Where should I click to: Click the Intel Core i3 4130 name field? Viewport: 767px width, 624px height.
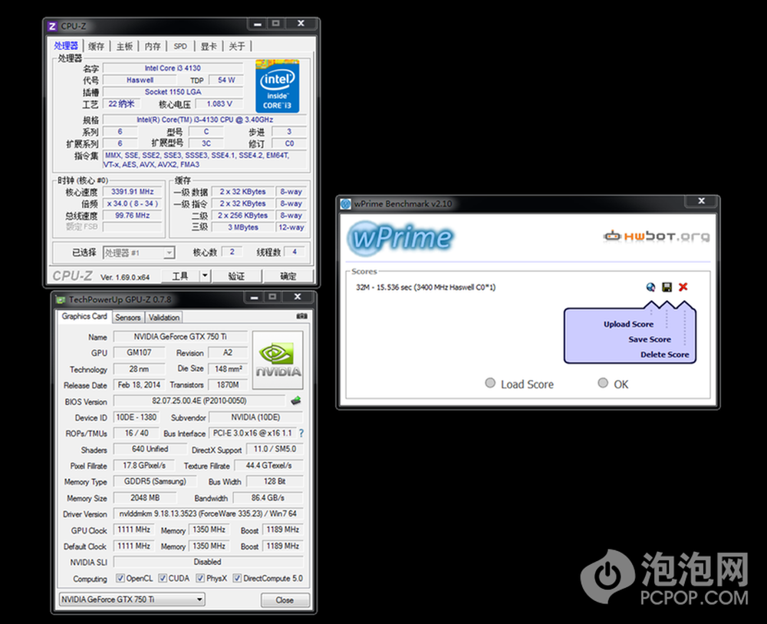(173, 68)
